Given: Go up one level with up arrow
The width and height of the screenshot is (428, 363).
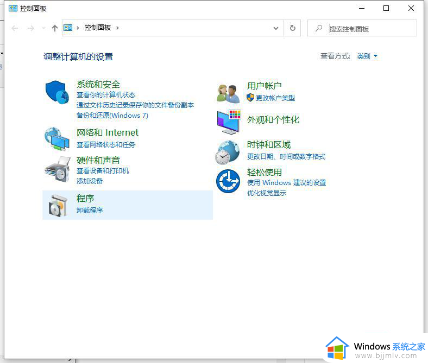Looking at the screenshot, I should click(55, 28).
